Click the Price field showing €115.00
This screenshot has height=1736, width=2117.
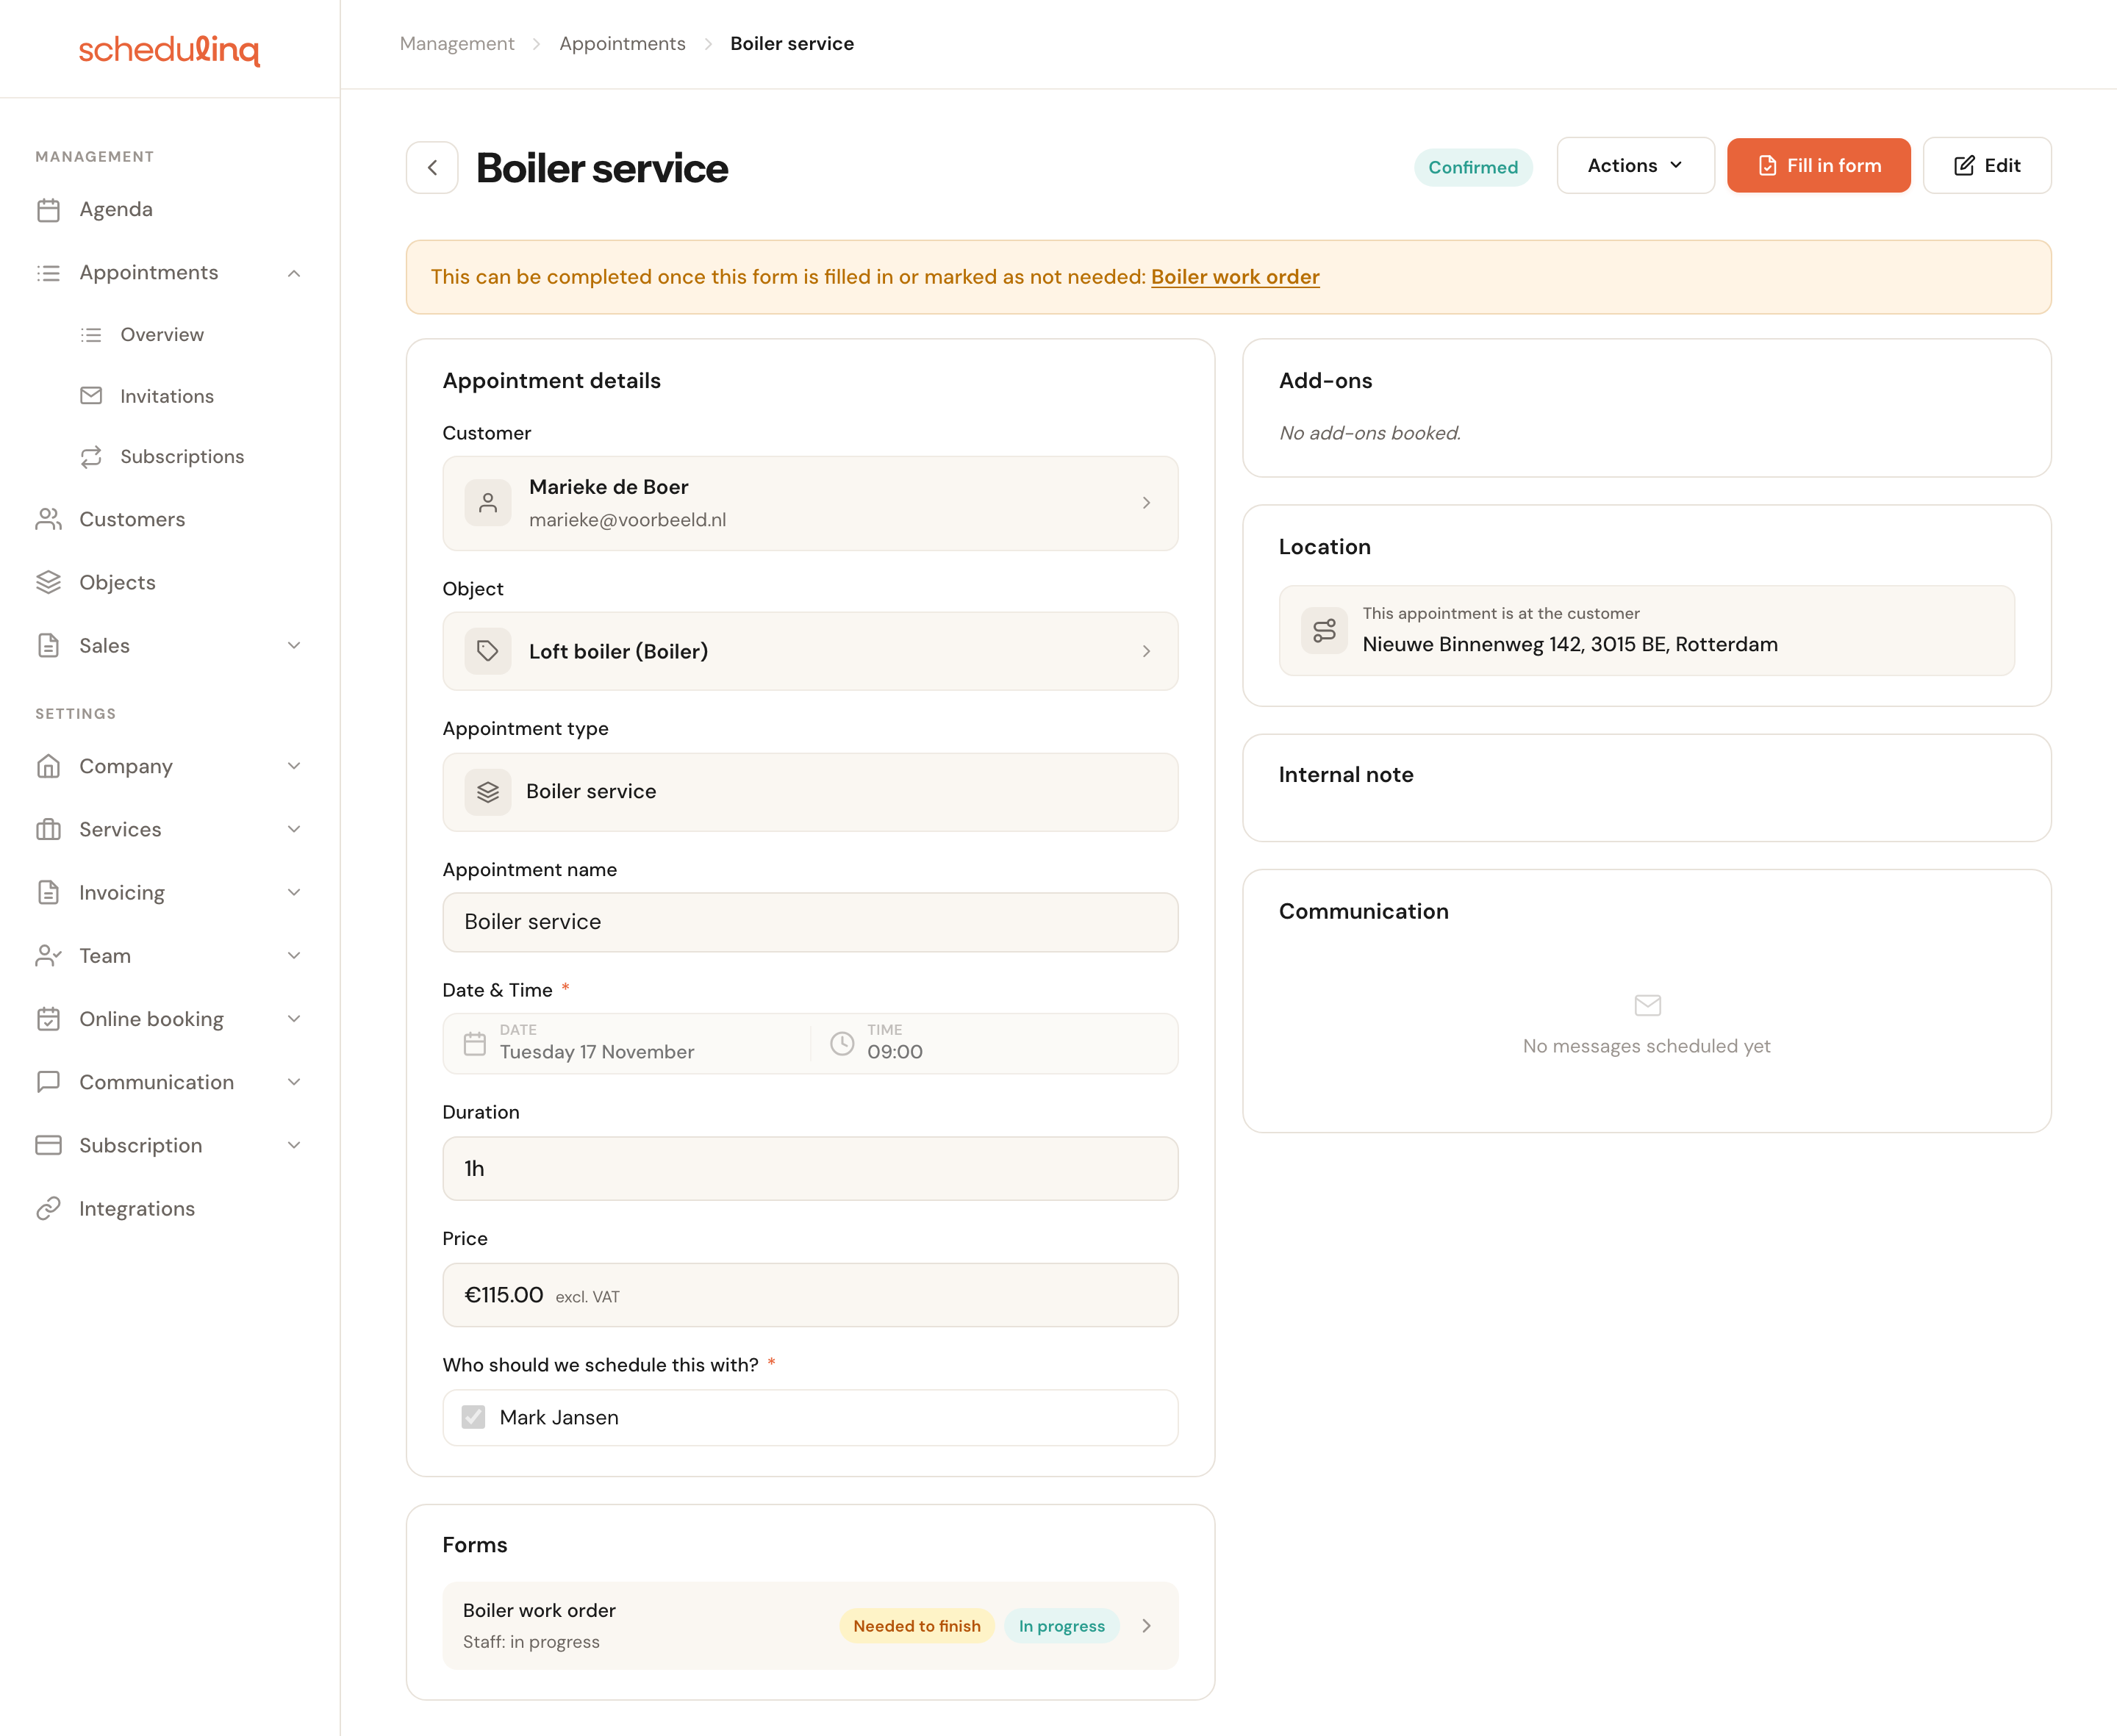coord(810,1295)
